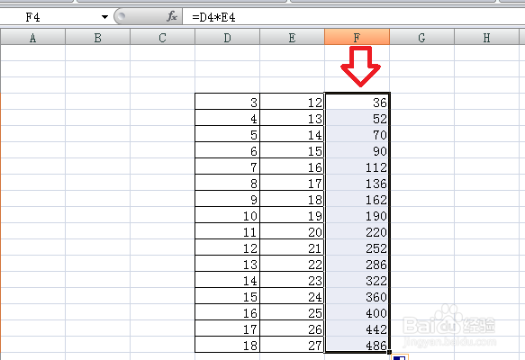Image resolution: width=525 pixels, height=360 pixels.
Task: Select column H header
Action: click(x=487, y=37)
